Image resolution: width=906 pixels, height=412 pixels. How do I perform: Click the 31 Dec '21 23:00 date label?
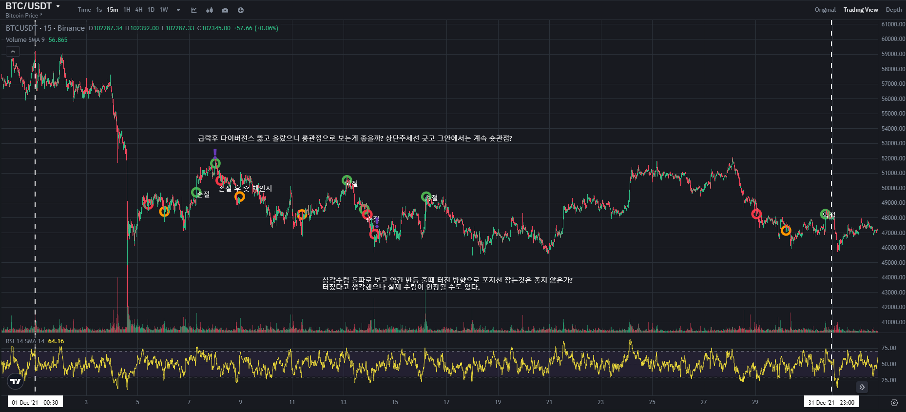pos(831,402)
